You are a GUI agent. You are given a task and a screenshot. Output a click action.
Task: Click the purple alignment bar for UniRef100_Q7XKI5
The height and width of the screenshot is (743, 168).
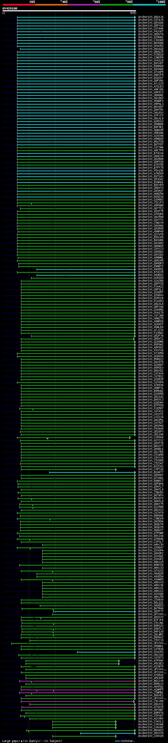[x=79, y=707]
